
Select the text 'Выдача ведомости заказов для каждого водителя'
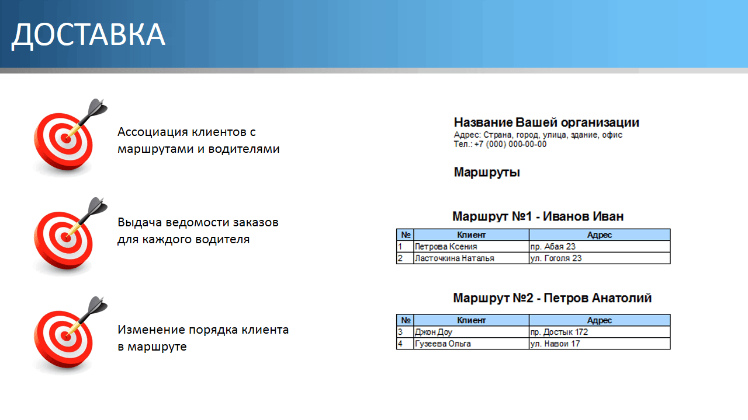pyautogui.click(x=198, y=231)
